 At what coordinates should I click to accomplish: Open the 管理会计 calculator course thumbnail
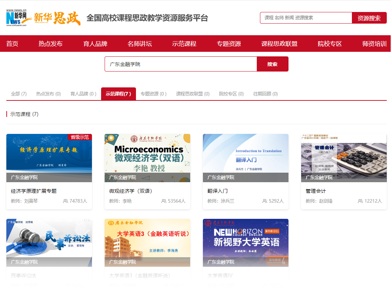[344, 158]
